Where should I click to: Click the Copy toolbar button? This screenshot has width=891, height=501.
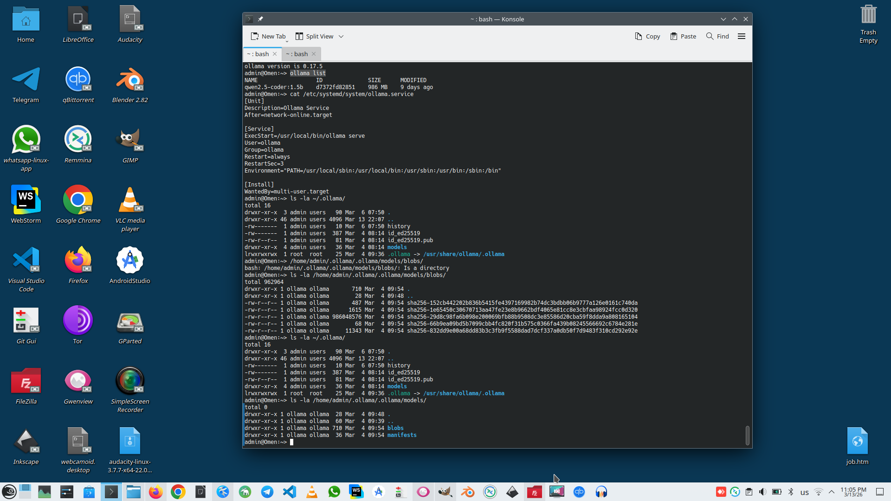pyautogui.click(x=647, y=36)
